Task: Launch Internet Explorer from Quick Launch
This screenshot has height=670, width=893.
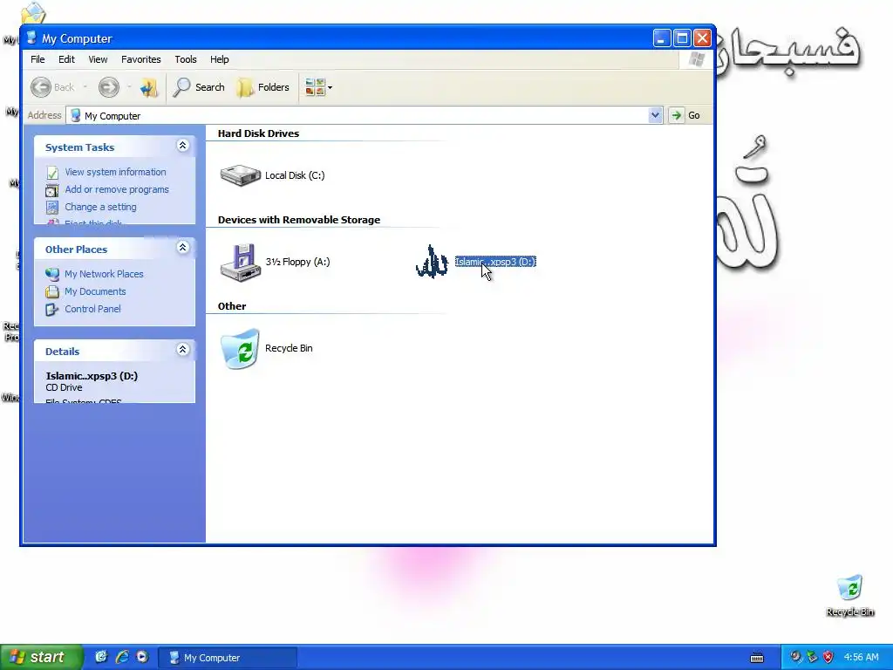Action: (122, 657)
